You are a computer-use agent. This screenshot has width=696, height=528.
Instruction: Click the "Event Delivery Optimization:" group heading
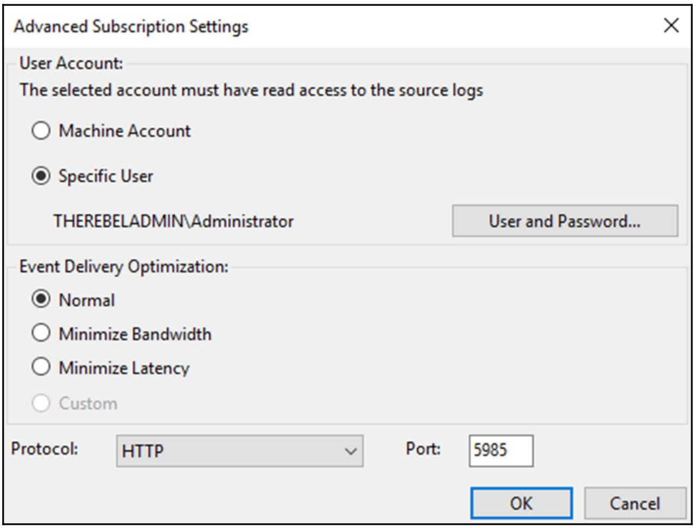(x=124, y=267)
